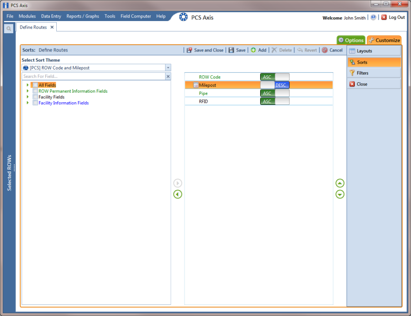The image size is (411, 316).
Task: Click the Log Out link
Action: tap(397, 17)
